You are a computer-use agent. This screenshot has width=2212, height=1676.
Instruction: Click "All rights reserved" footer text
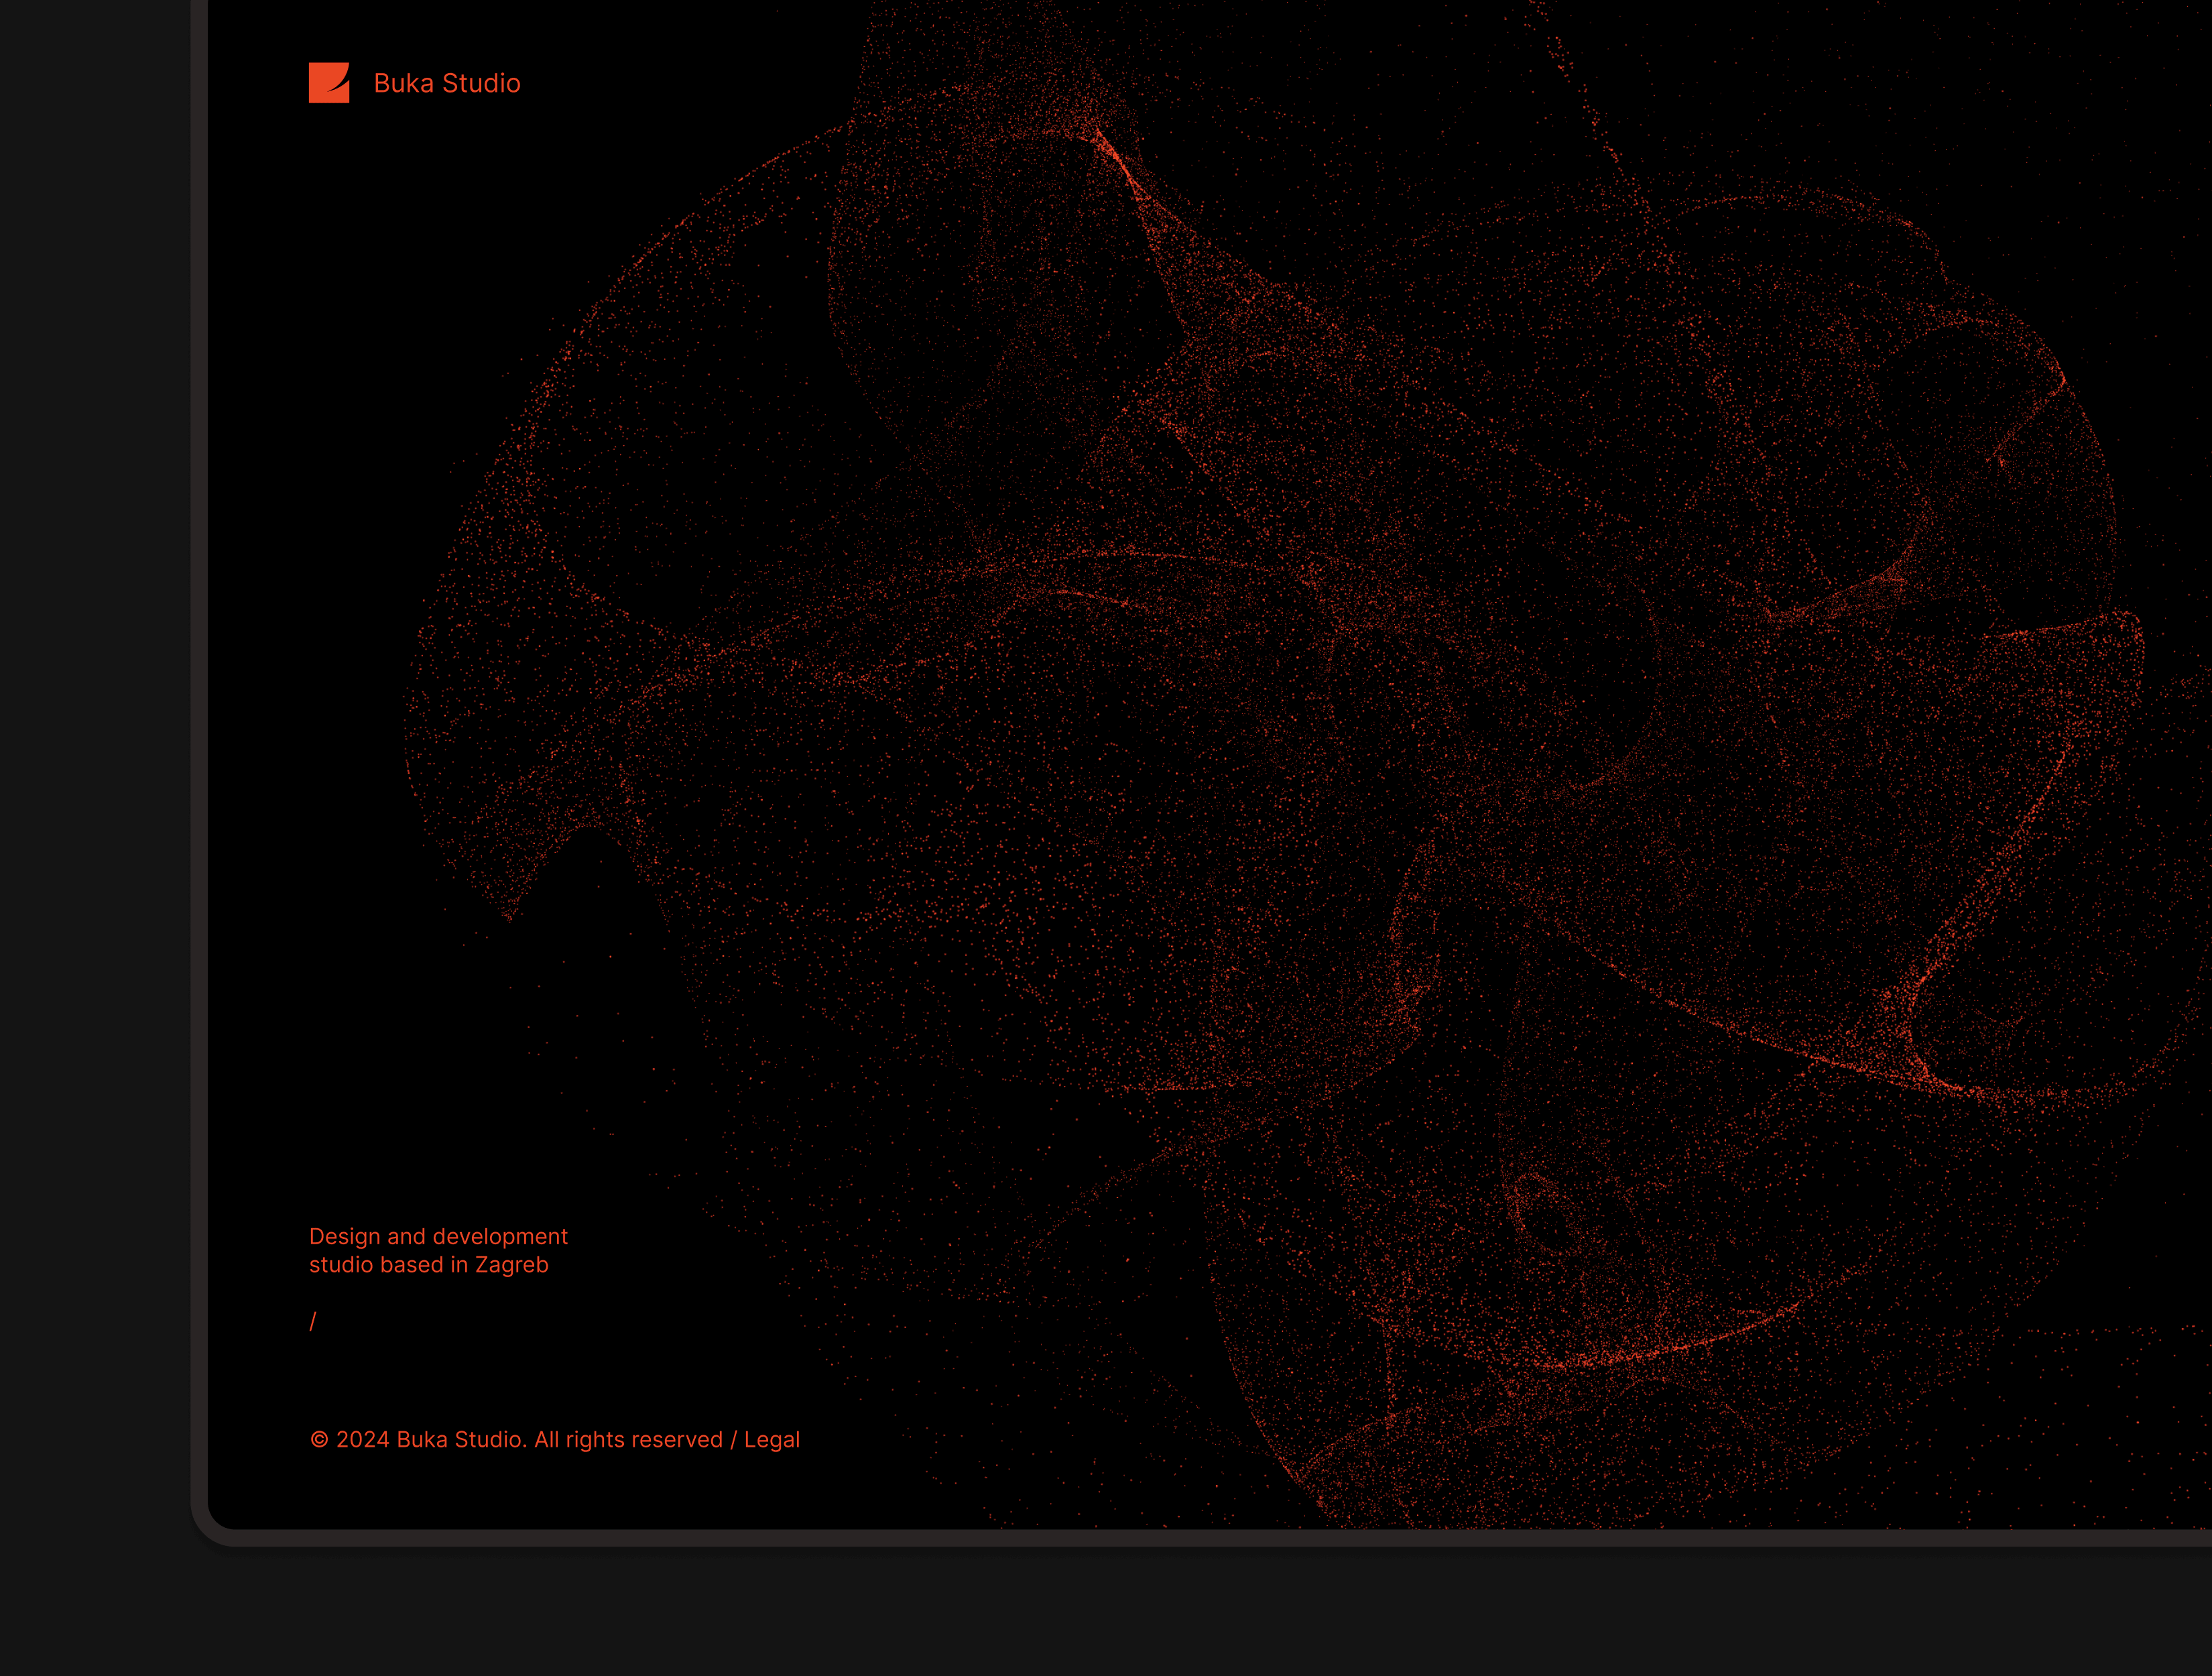point(628,1439)
